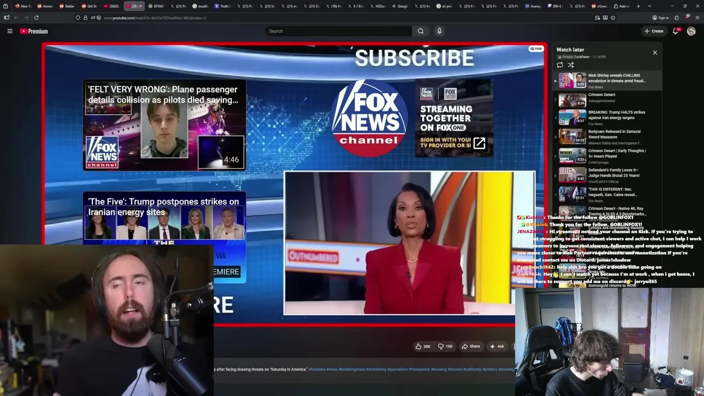The width and height of the screenshot is (704, 396).
Task: Go back in browser
Action: pos(16,18)
